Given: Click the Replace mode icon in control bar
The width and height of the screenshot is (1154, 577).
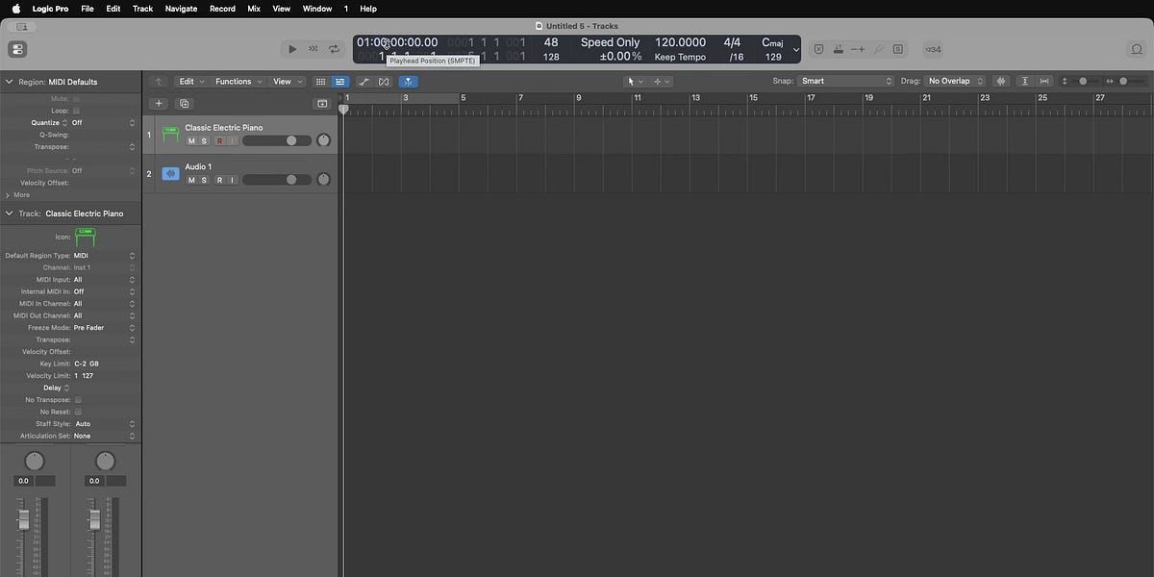Looking at the screenshot, I should click(818, 49).
